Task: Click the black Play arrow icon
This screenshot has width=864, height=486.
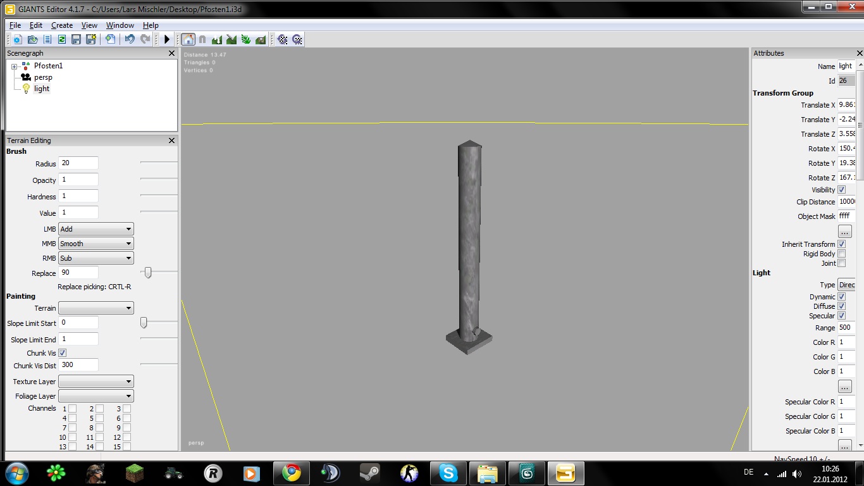Action: 167,39
